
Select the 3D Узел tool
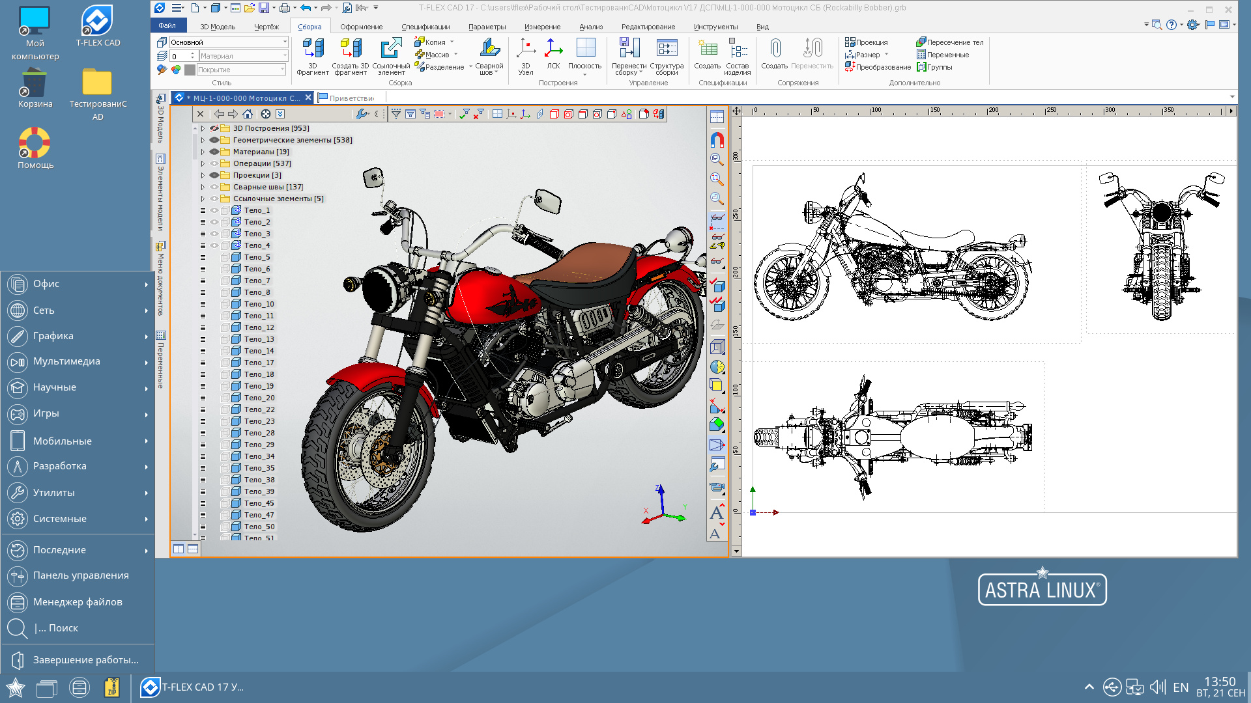526,49
